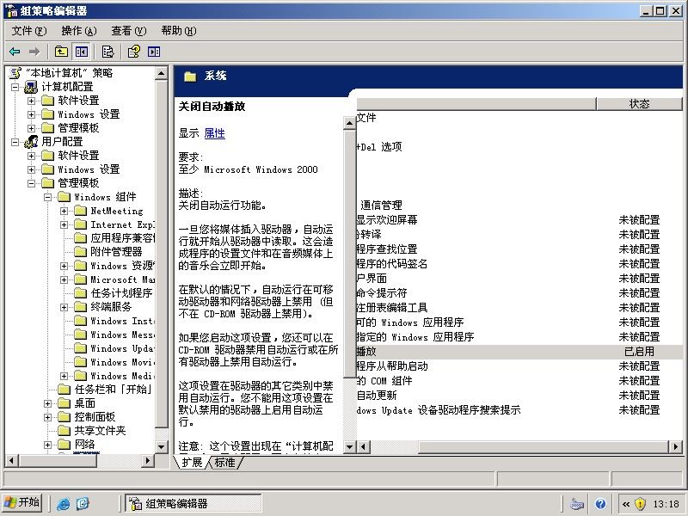Select the Update 设备驱动程序搜索提示 row
The height and width of the screenshot is (516, 688).
pos(519,410)
